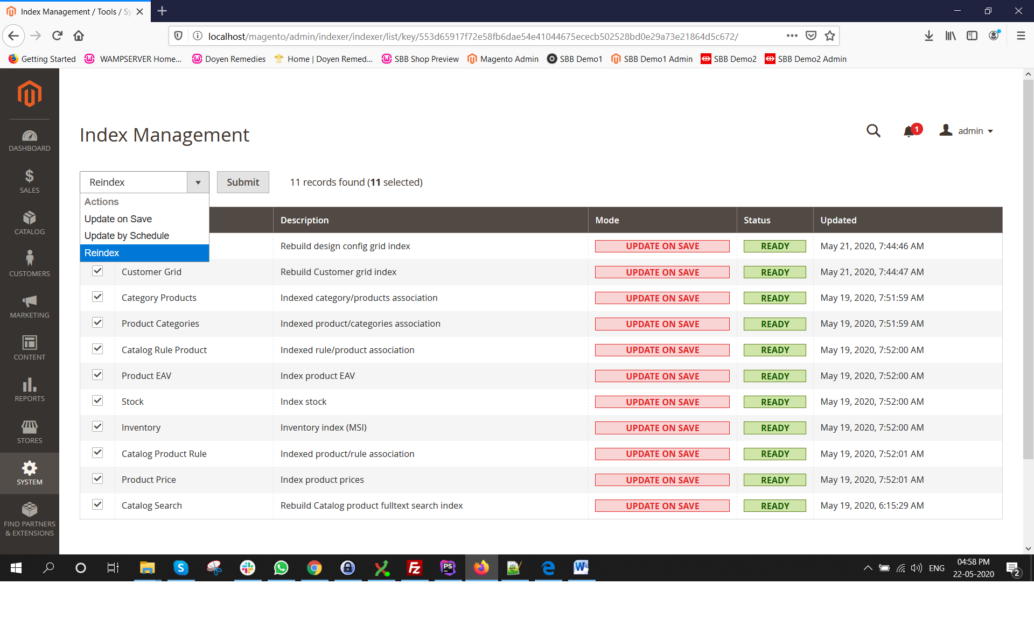This screenshot has height=626, width=1034.
Task: Open the Marketing section icon
Action: [x=30, y=303]
